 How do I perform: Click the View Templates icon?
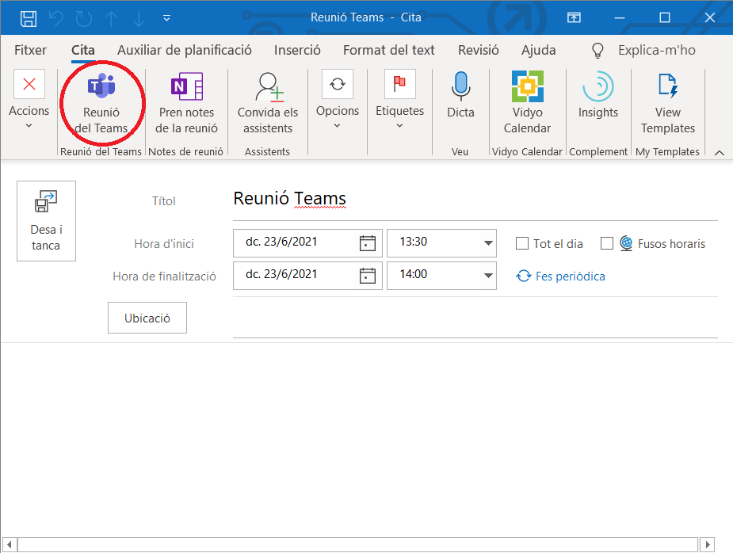667,87
